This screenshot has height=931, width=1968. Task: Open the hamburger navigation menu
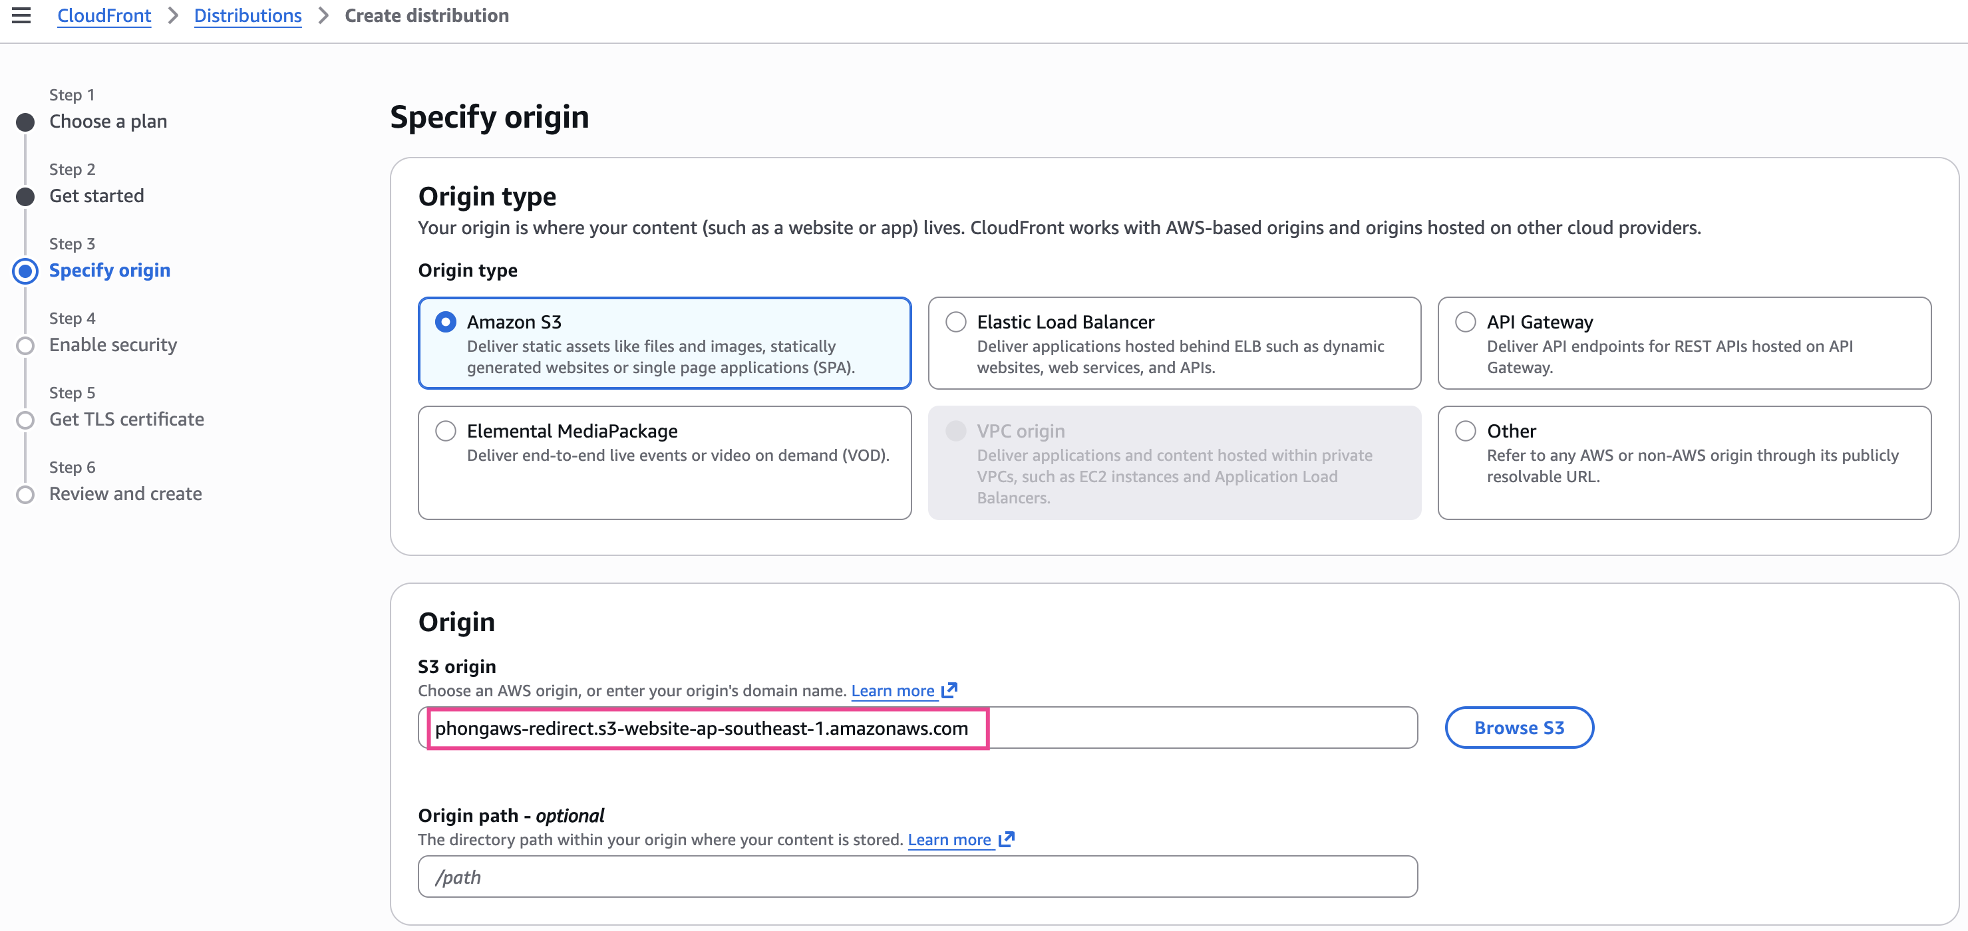(21, 15)
